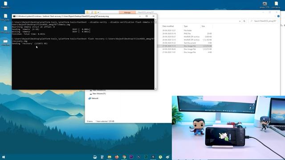Click the first cloud-shaped taskbar icon
This screenshot has width=285, height=160.
pos(95,157)
